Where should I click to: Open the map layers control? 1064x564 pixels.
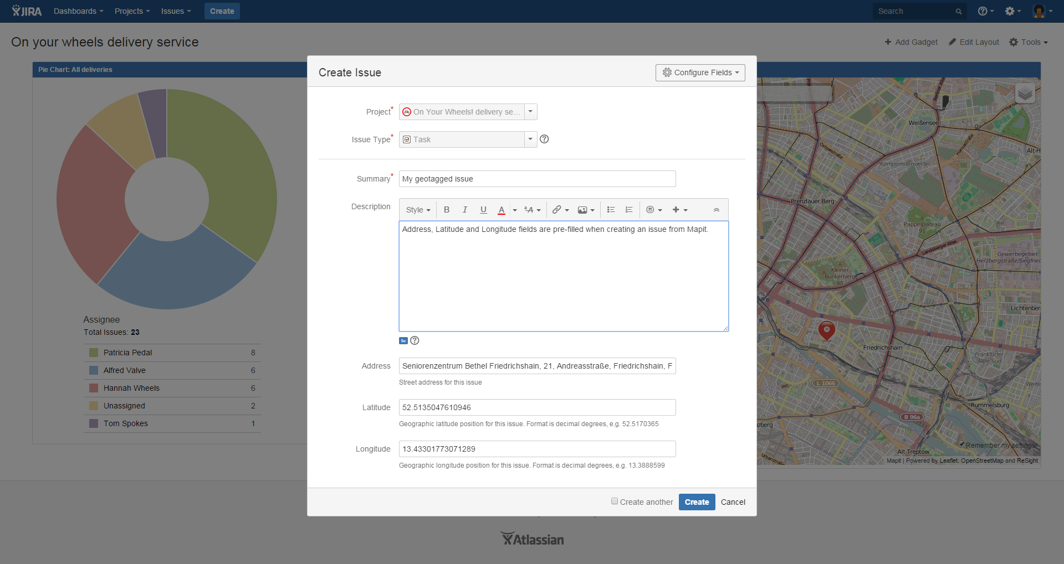tap(1024, 93)
